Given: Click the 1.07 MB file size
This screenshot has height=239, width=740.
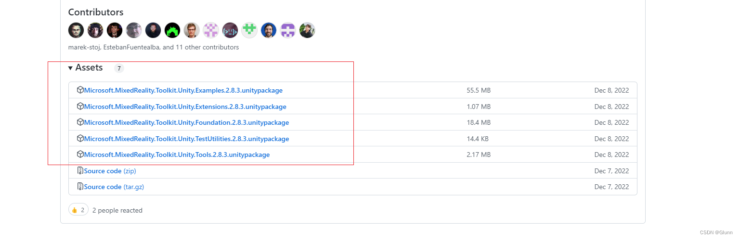Looking at the screenshot, I should click(479, 107).
